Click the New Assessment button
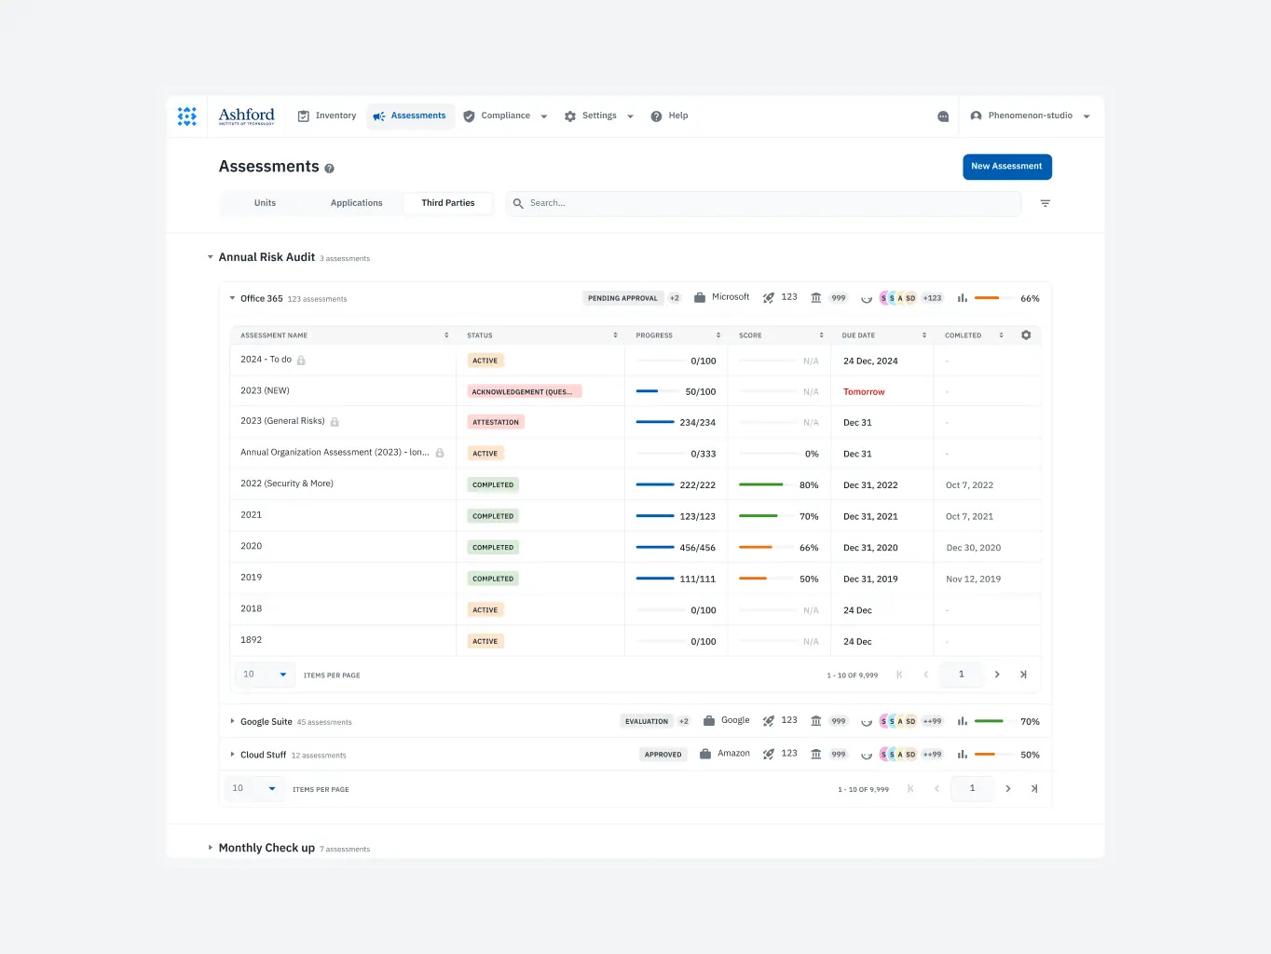Viewport: 1271px width, 954px height. coord(1006,167)
